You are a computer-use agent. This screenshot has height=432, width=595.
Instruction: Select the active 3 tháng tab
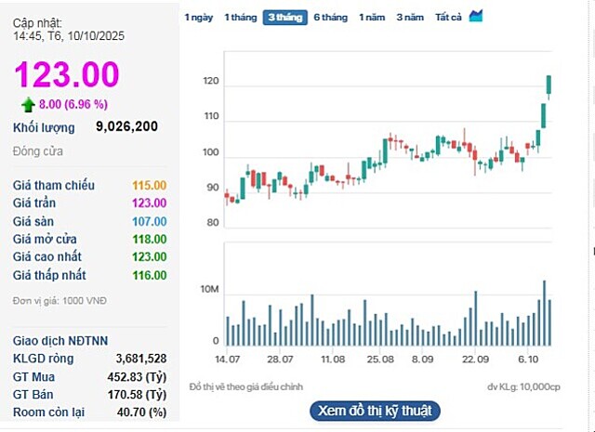284,18
